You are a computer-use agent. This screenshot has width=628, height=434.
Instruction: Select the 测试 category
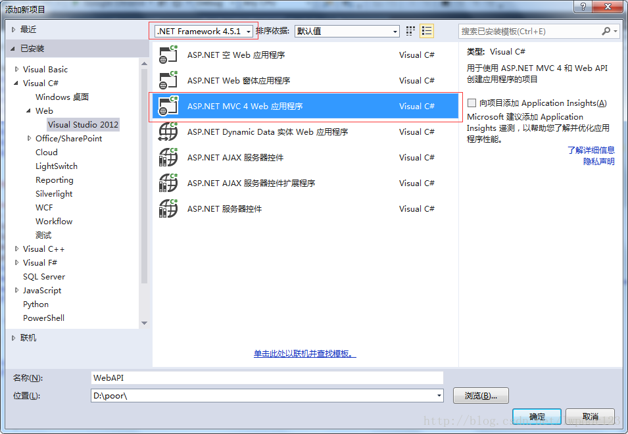(x=43, y=235)
